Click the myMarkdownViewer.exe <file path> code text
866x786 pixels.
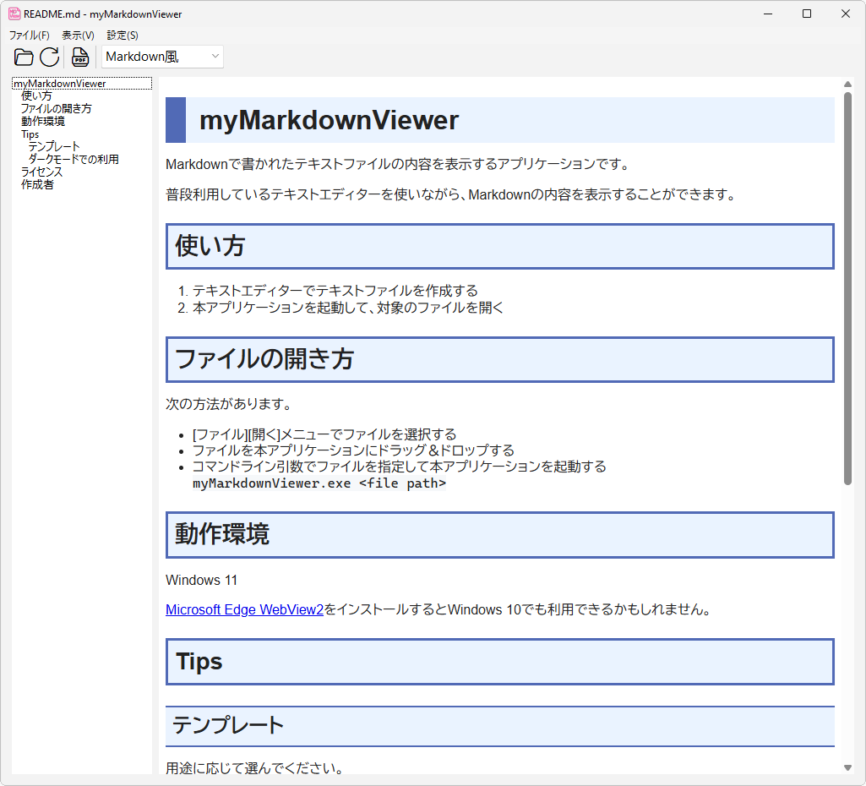point(319,484)
